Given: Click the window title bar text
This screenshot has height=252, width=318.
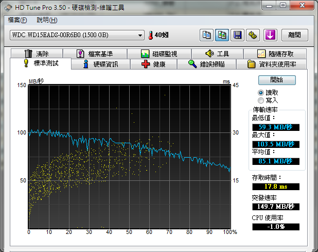Looking at the screenshot, I should [69, 8].
